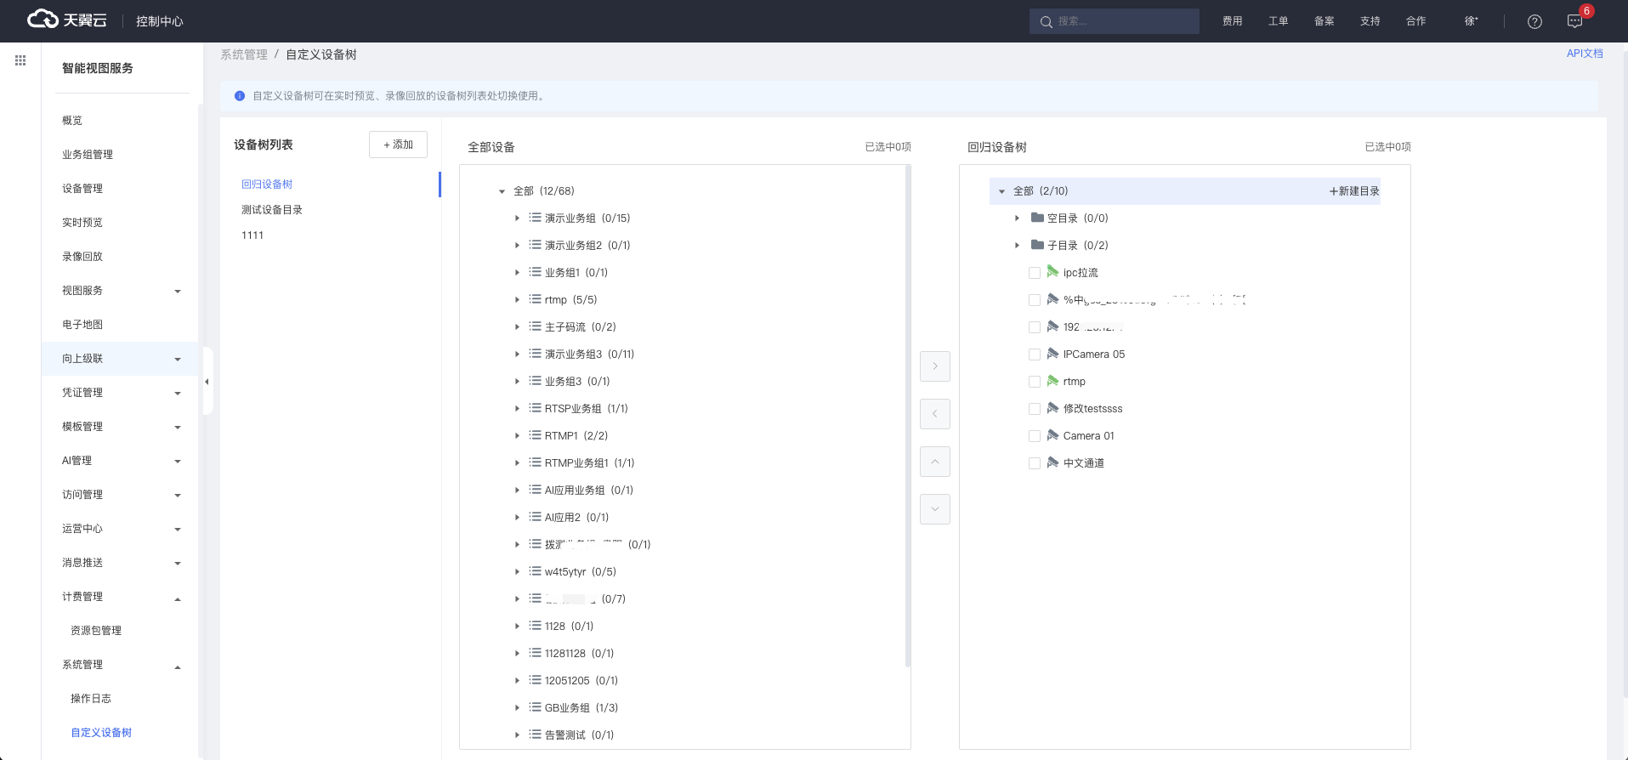Tick the IPCamera 05 checkbox
The image size is (1628, 760).
click(x=1035, y=354)
